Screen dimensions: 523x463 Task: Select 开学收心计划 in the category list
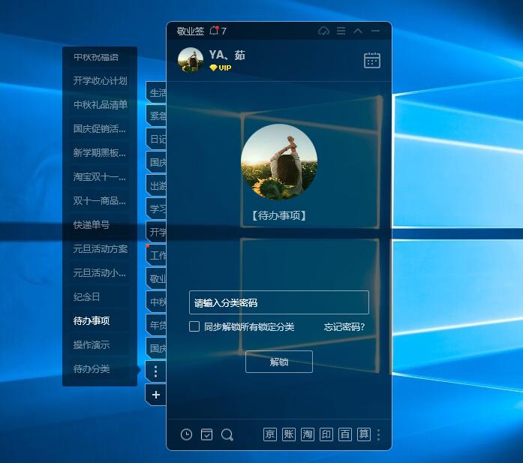(100, 81)
